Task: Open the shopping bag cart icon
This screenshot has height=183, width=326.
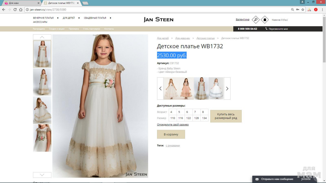Action: click(265, 20)
